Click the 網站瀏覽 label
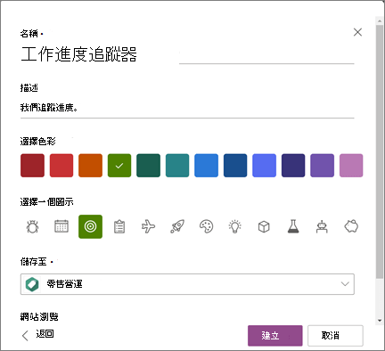The image size is (385, 351). point(39,317)
